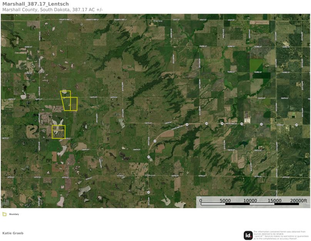Click the bright green crop field in the northeast
Image resolution: width=311 pixels, height=241 pixels.
(x=256, y=66)
